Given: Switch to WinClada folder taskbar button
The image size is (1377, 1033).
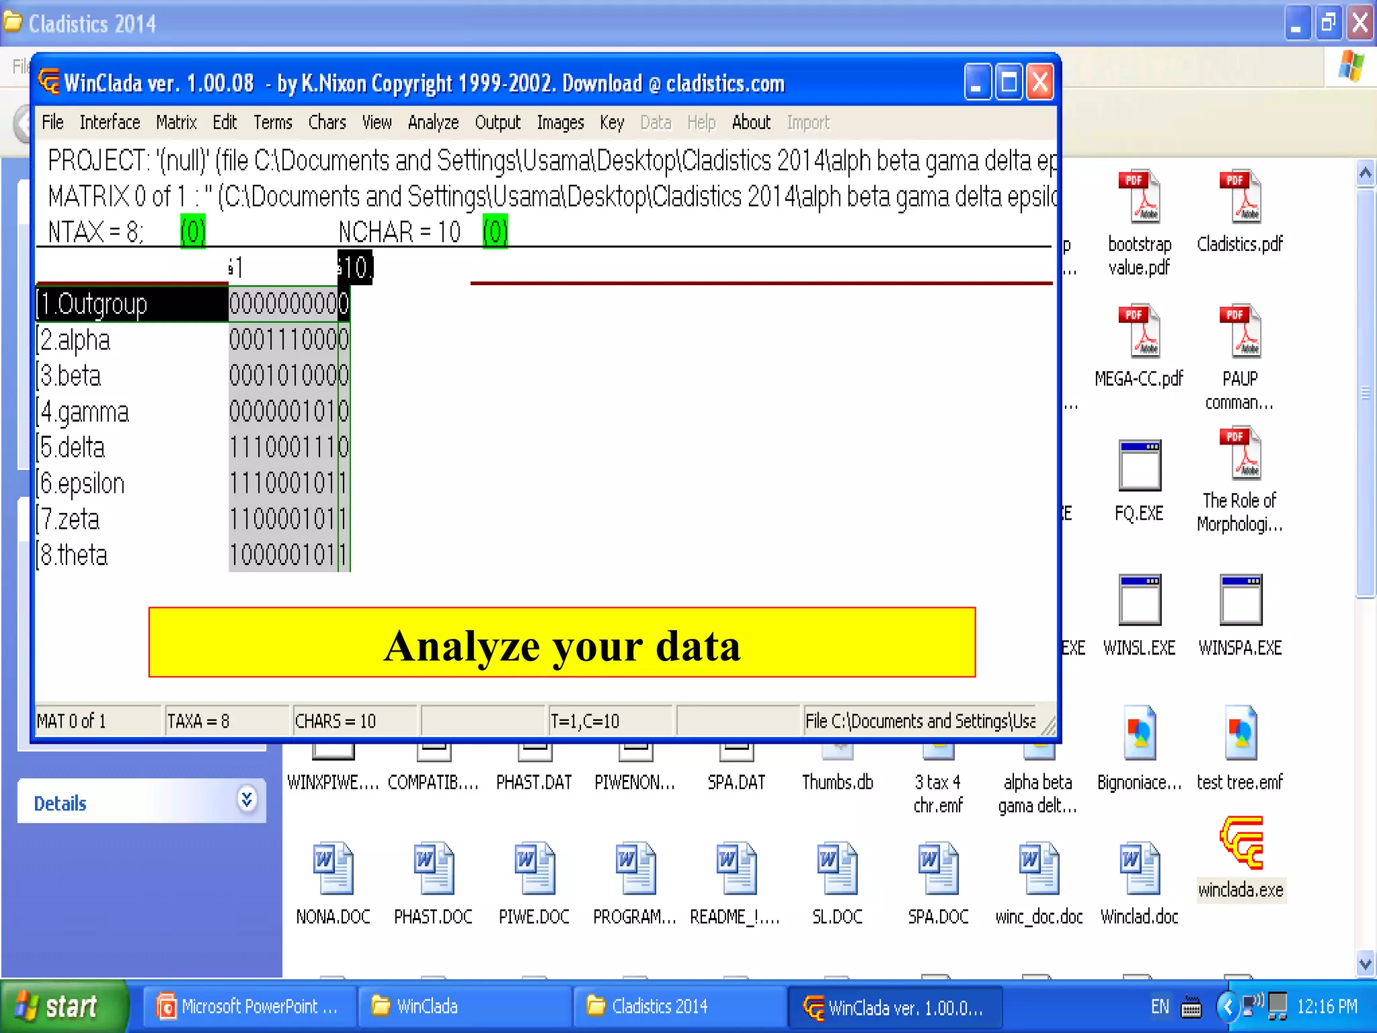Looking at the screenshot, I should (464, 1007).
